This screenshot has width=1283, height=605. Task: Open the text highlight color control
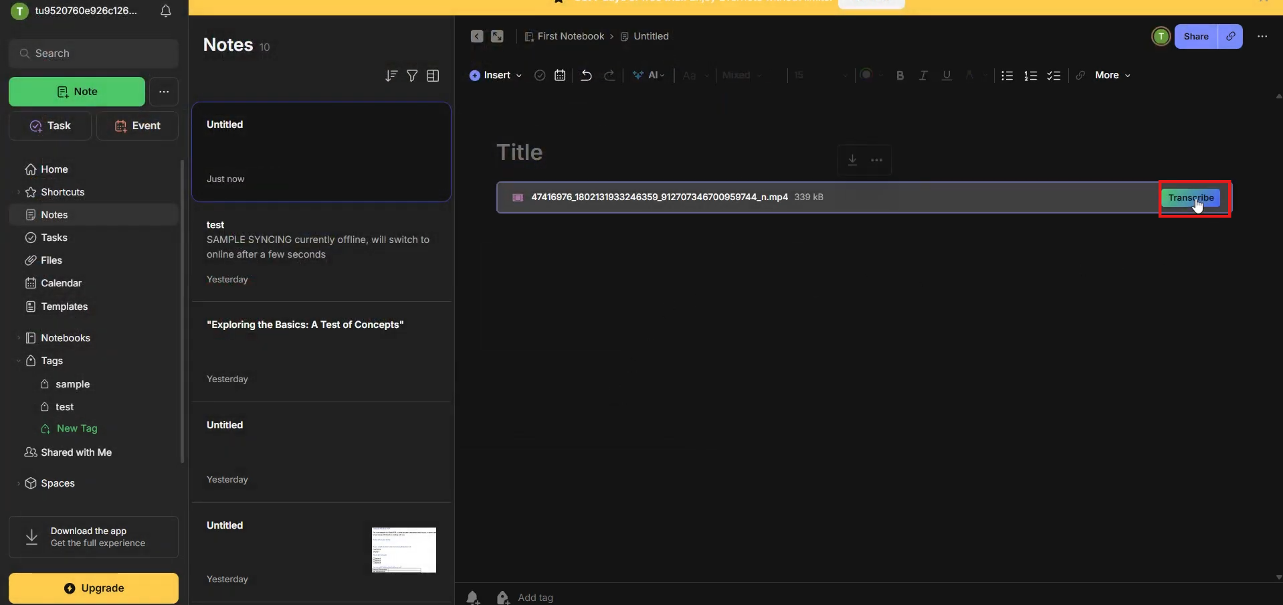(975, 76)
